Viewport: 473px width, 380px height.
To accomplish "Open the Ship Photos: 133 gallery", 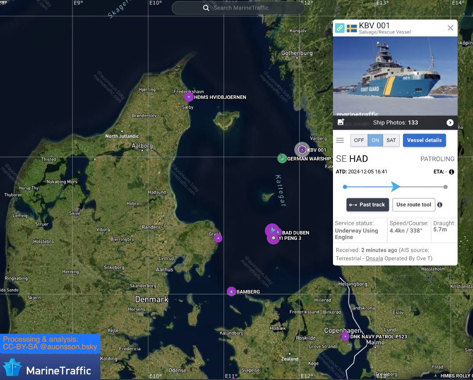I will click(x=395, y=123).
